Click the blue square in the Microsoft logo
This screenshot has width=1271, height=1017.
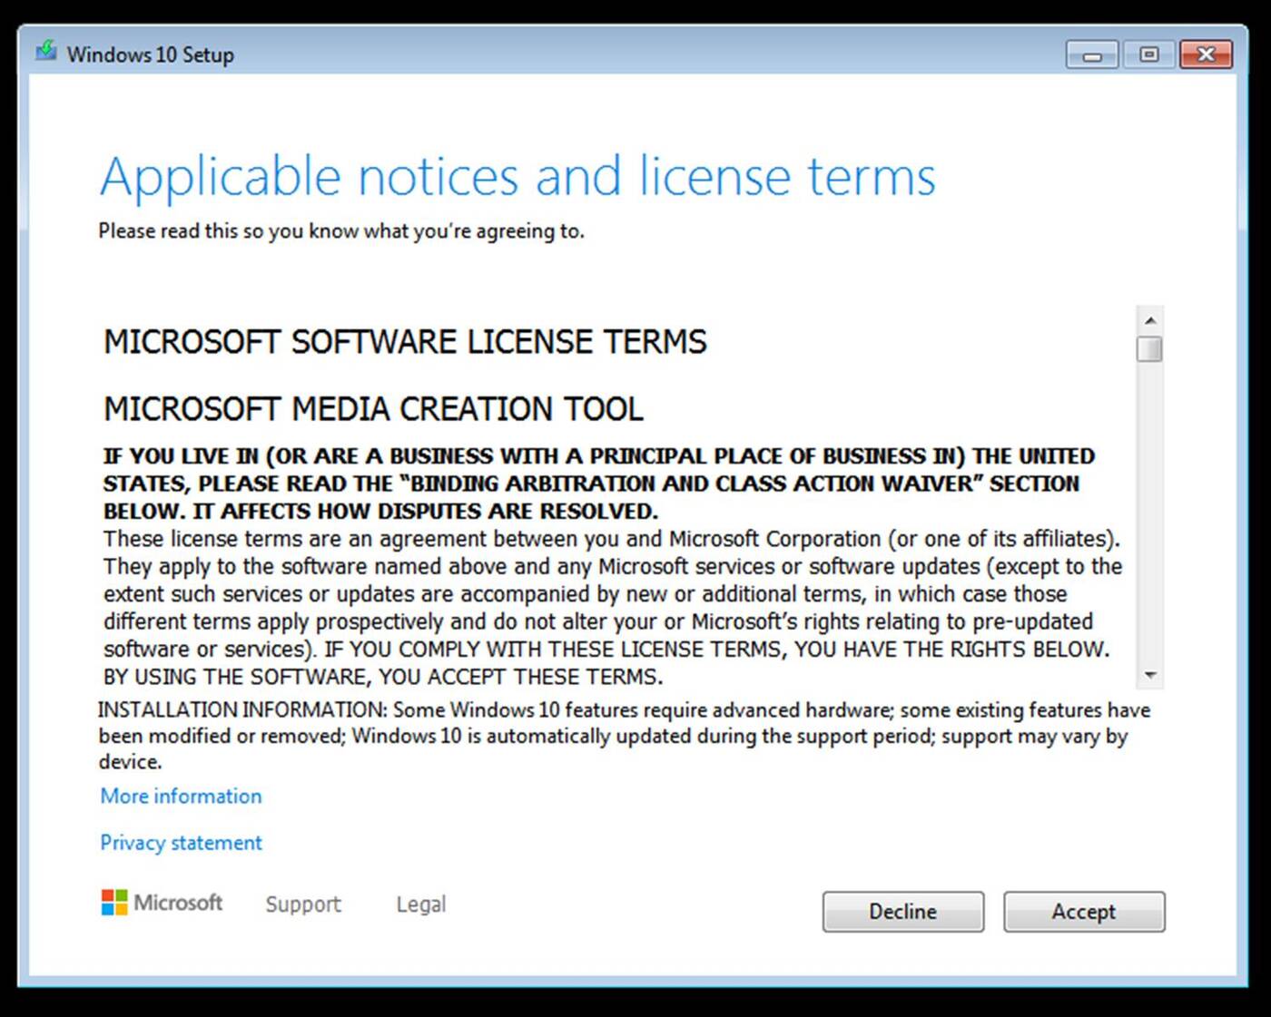tap(106, 910)
